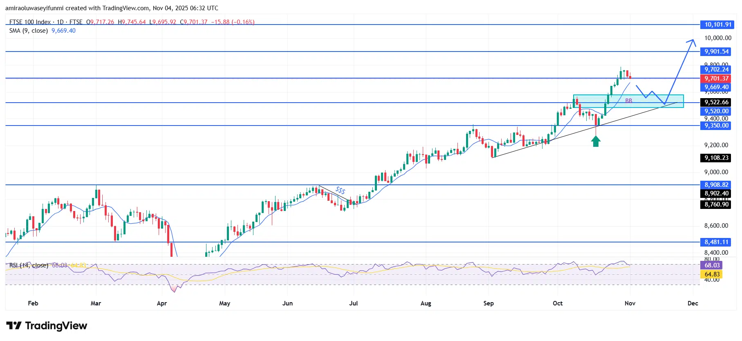The width and height of the screenshot is (742, 341).
Task: Click the daily change −15.88 (−0.16%)
Action: 233,22
